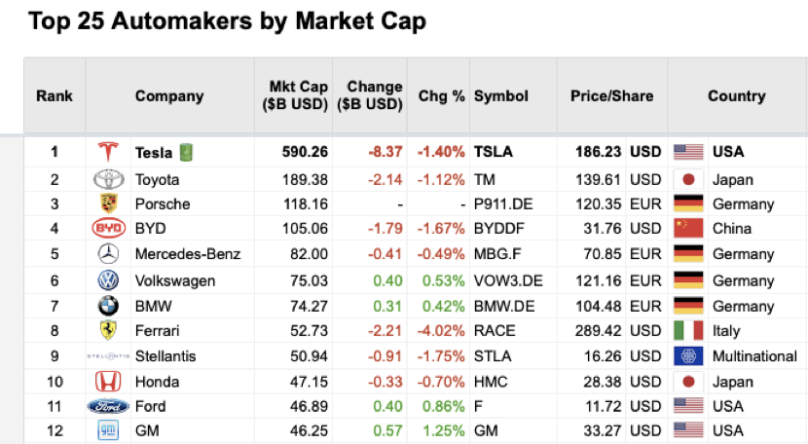Click the BYD logo icon

point(108,229)
